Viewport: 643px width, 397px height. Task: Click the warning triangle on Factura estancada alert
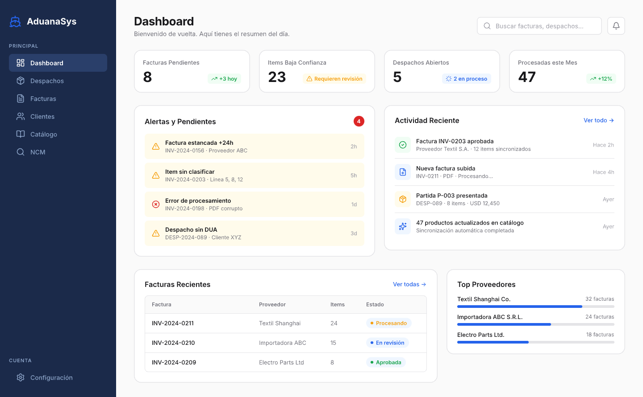(156, 147)
